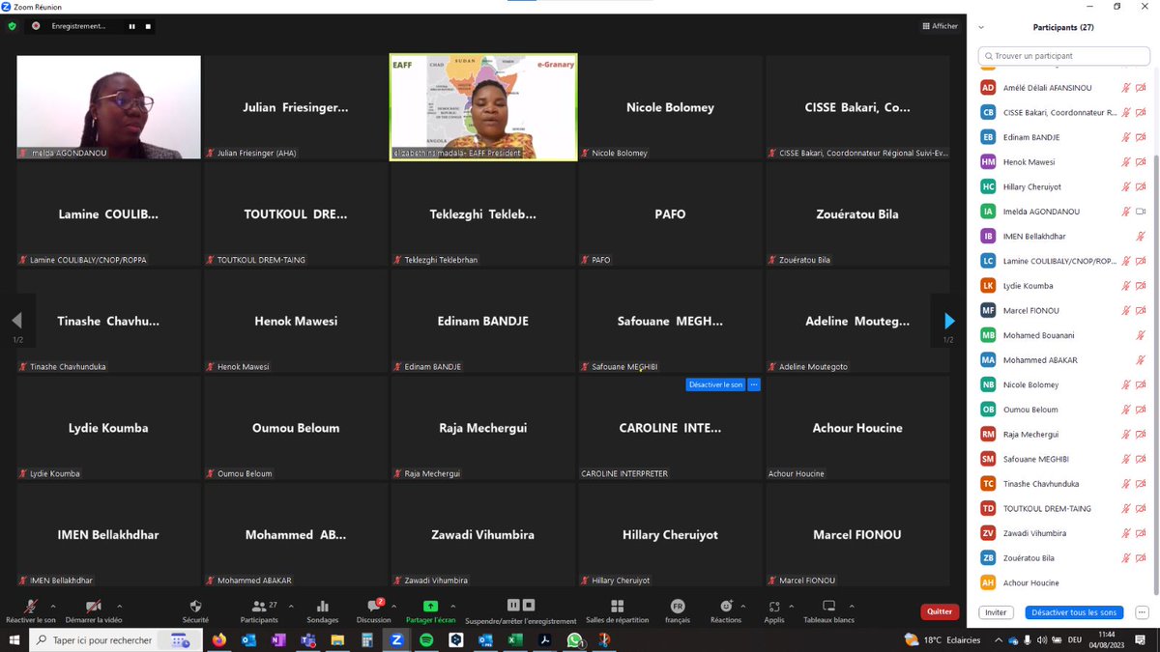
Task: Toggle video icon for Nicole Bolomey
Action: pyautogui.click(x=1141, y=384)
